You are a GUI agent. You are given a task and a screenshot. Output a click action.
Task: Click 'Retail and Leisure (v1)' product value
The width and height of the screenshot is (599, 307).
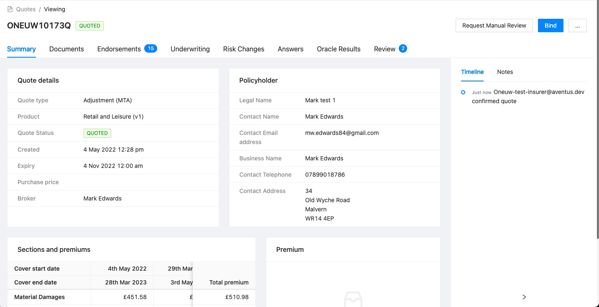(x=114, y=117)
